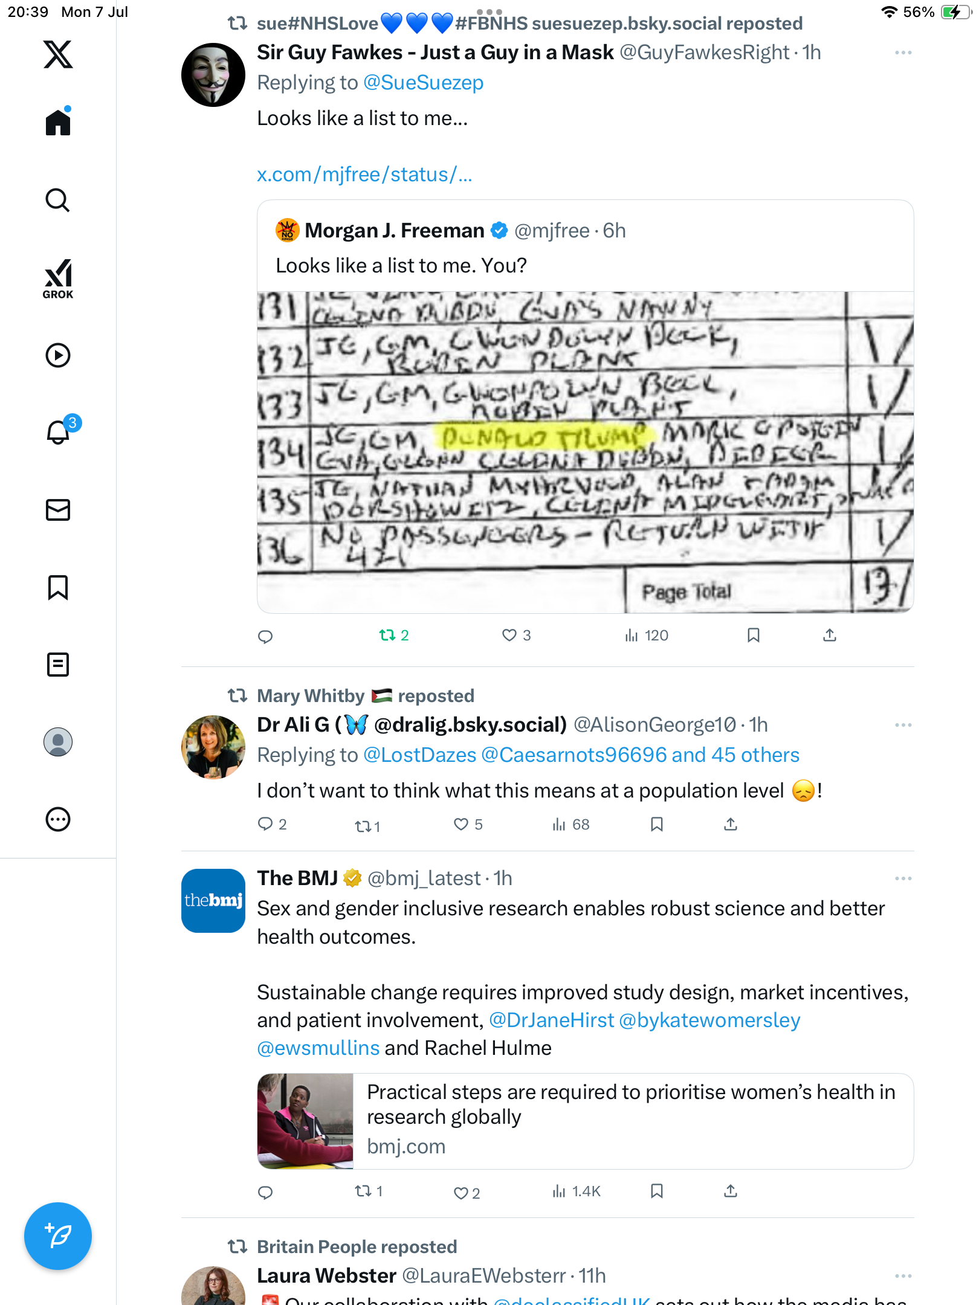Open the Grok icon in sidebar
The height and width of the screenshot is (1305, 979).
pos(58,279)
